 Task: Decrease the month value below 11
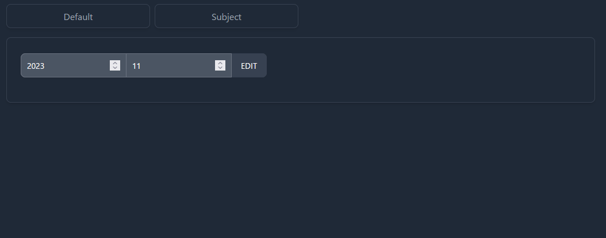[220, 68]
